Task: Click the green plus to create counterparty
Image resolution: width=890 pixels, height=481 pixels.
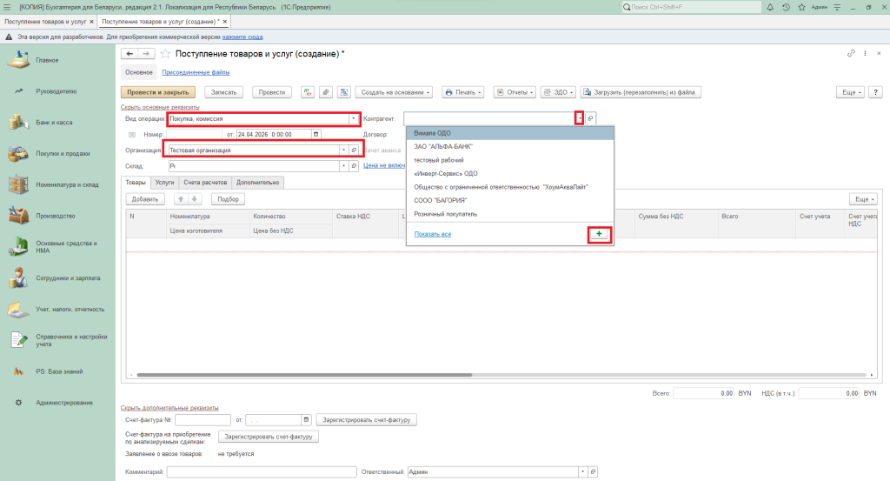Action: coord(599,234)
